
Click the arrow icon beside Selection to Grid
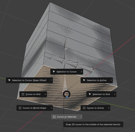click(90, 94)
